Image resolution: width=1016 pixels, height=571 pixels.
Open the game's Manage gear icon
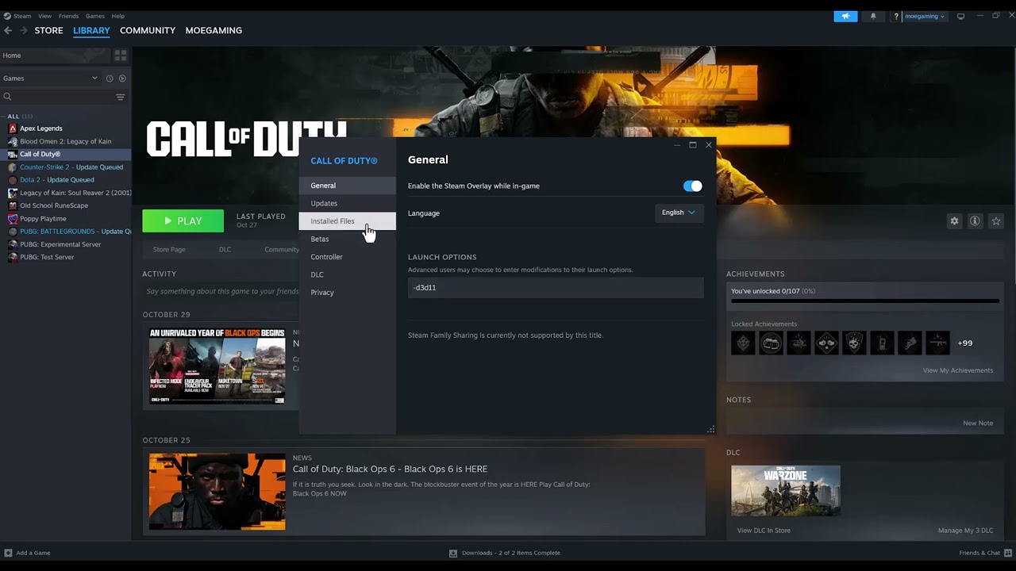pos(954,221)
